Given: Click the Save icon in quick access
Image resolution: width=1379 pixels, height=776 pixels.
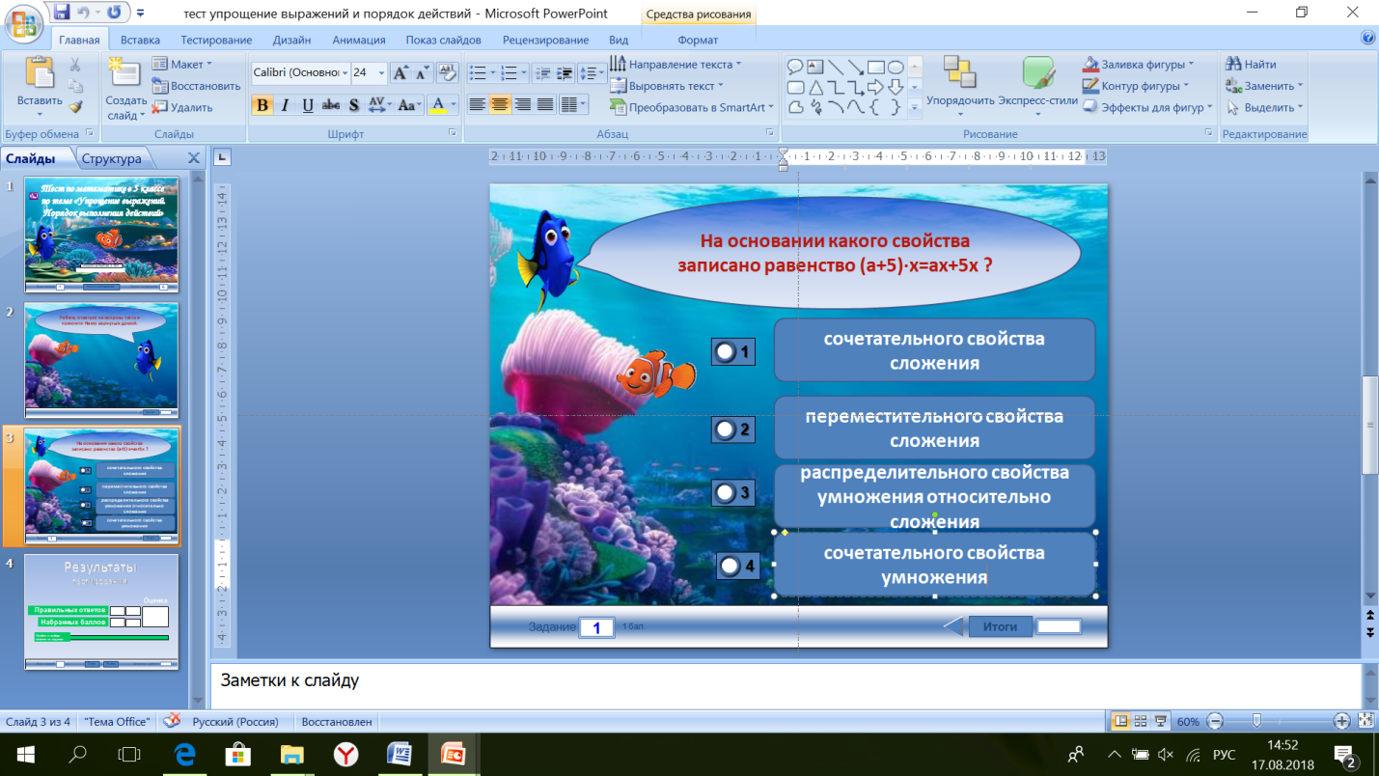Looking at the screenshot, I should [x=63, y=13].
